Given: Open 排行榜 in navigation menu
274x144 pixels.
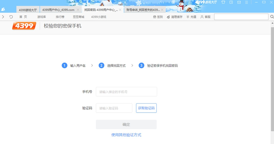Looking at the screenshot, I should pyautogui.click(x=60, y=17).
